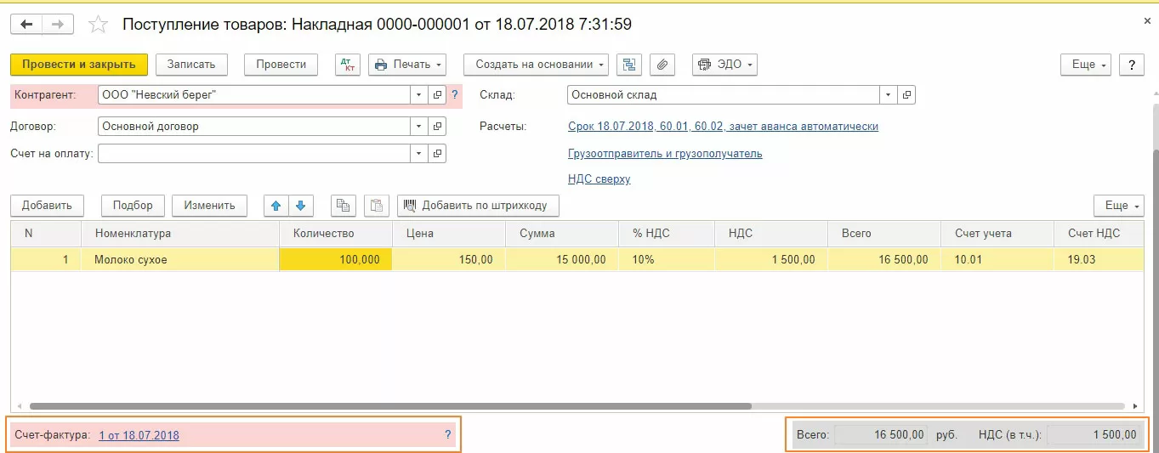Sort by the Номенклатура column header
1159x453 pixels.
[180, 234]
